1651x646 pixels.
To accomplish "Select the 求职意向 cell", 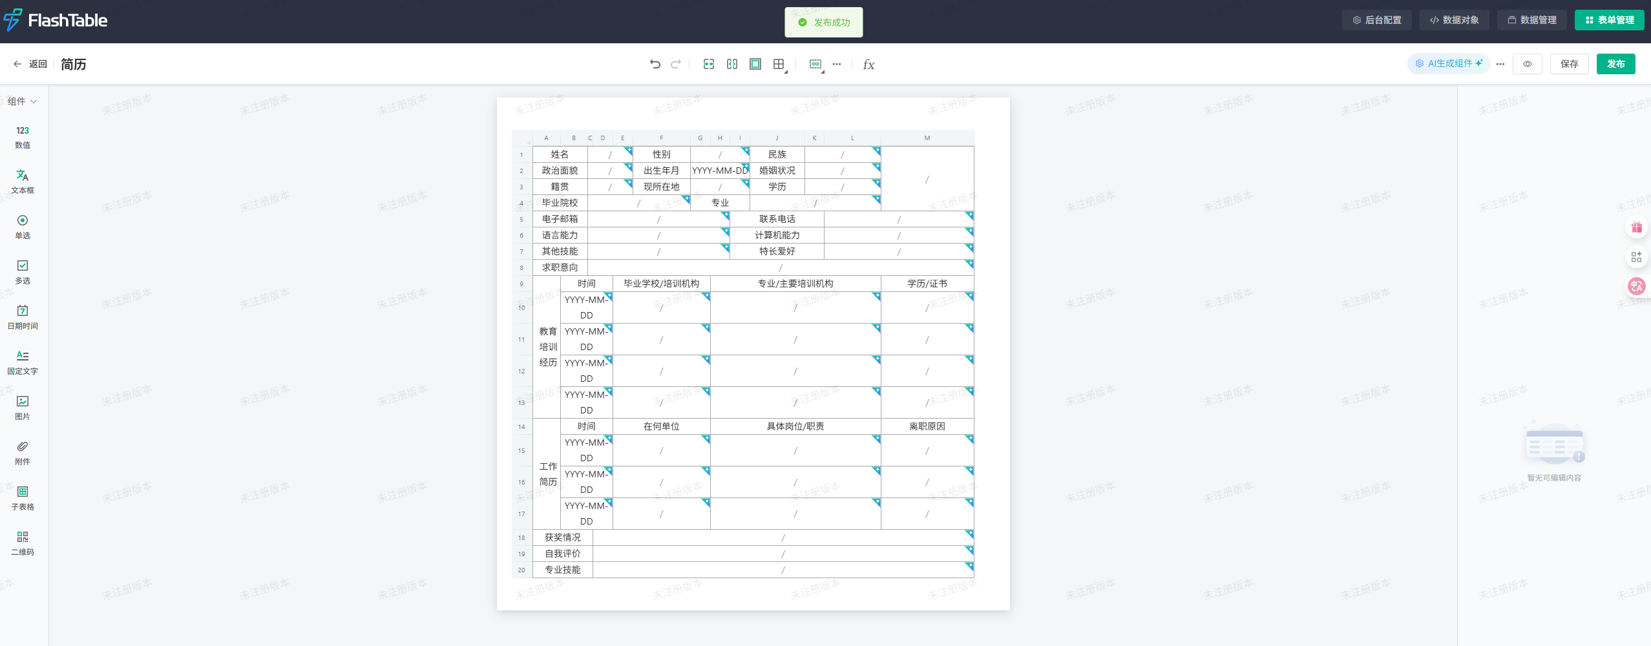I will pos(560,267).
